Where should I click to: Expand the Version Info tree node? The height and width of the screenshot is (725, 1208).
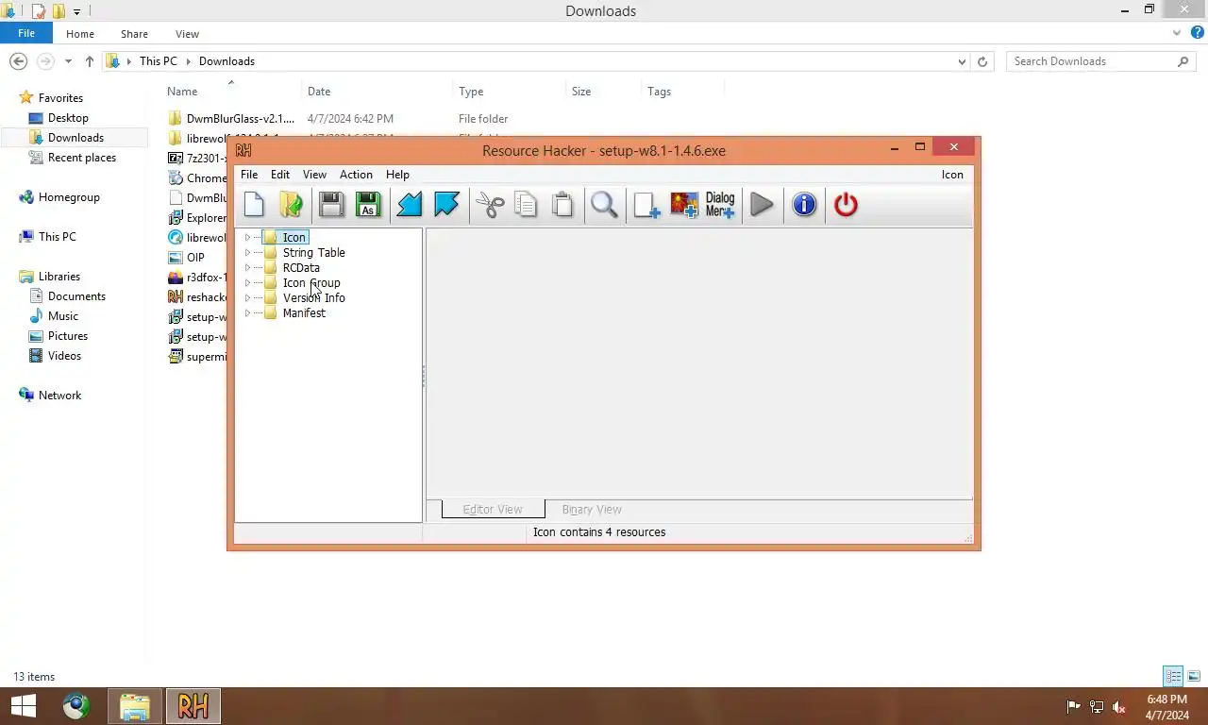coord(247,297)
